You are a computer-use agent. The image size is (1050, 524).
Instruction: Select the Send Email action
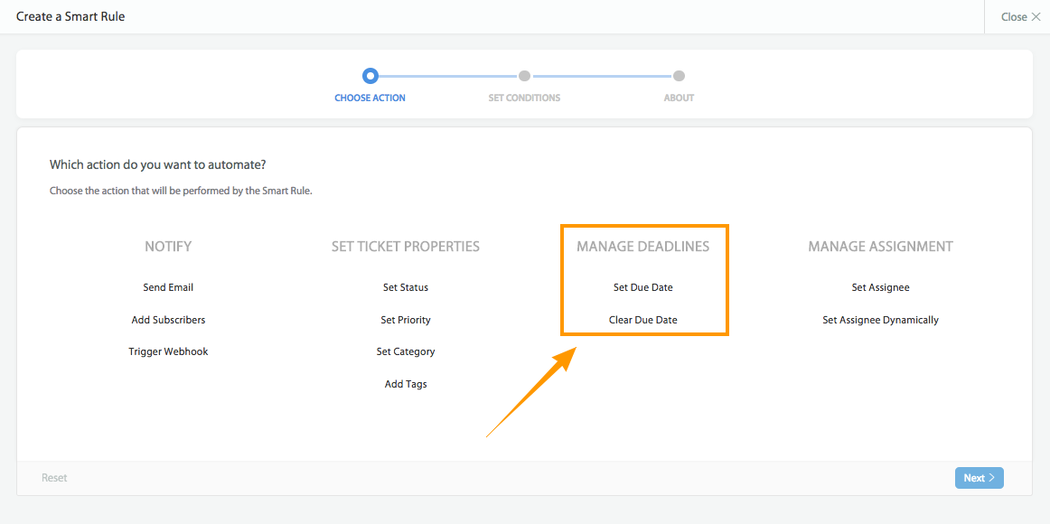[168, 286]
